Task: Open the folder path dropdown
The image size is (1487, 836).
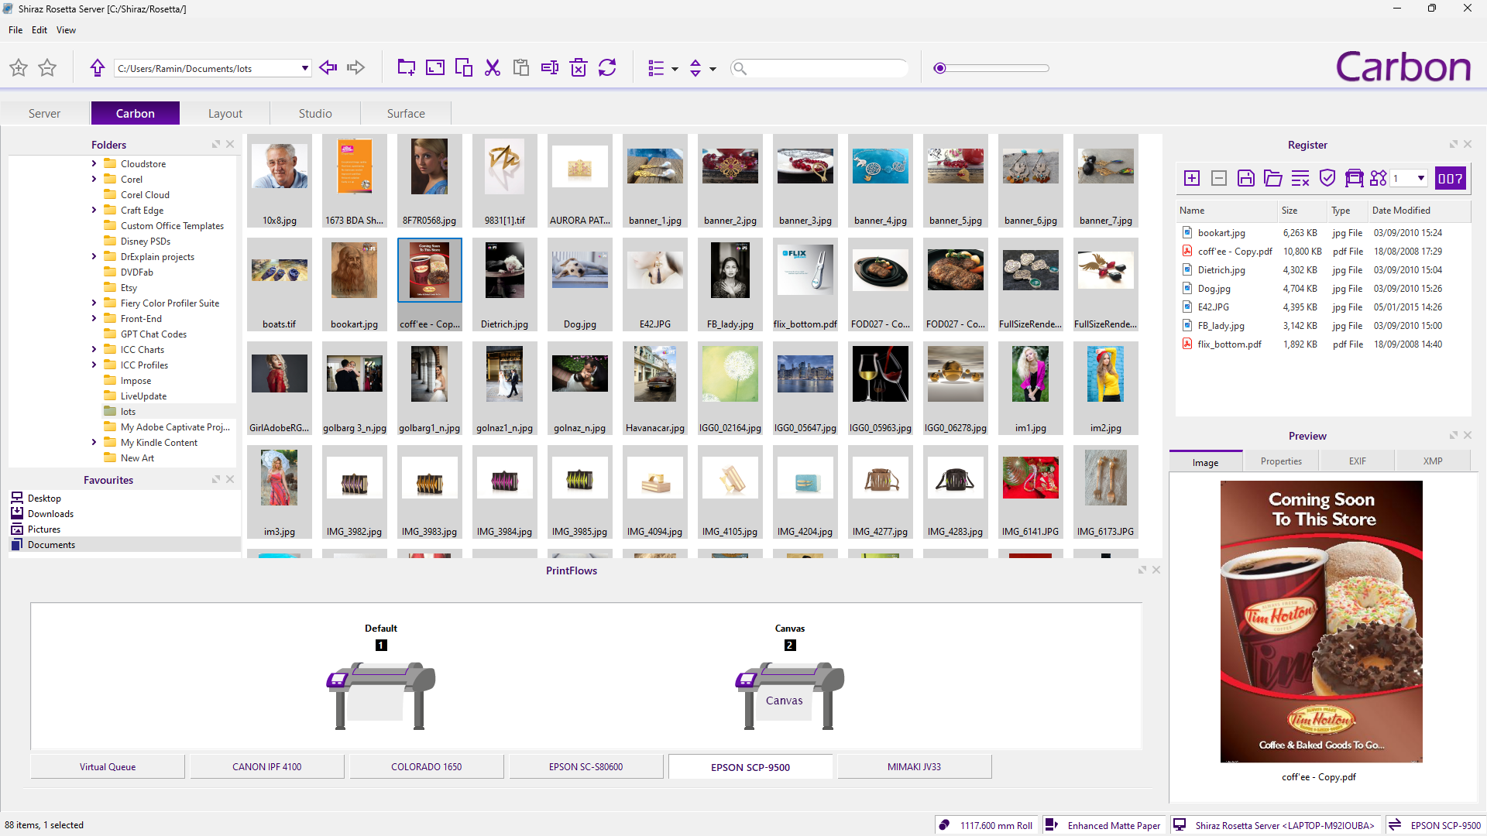Action: pos(304,68)
